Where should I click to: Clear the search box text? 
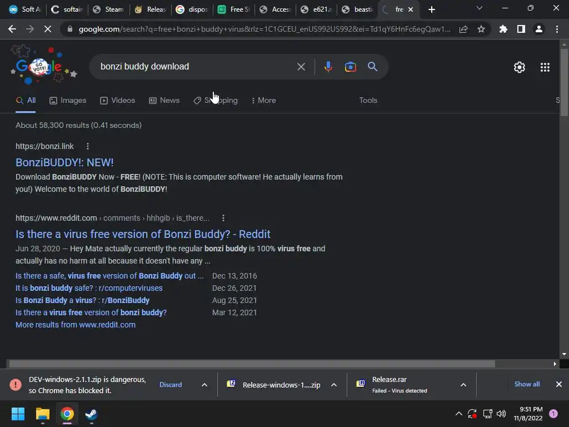(x=301, y=67)
